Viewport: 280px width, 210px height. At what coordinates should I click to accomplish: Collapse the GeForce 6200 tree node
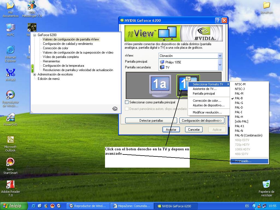point(35,35)
